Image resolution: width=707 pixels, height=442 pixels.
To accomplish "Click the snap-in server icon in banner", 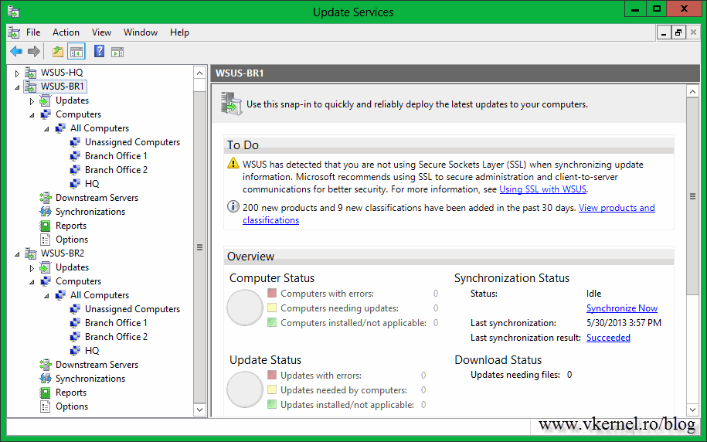I will click(x=231, y=104).
